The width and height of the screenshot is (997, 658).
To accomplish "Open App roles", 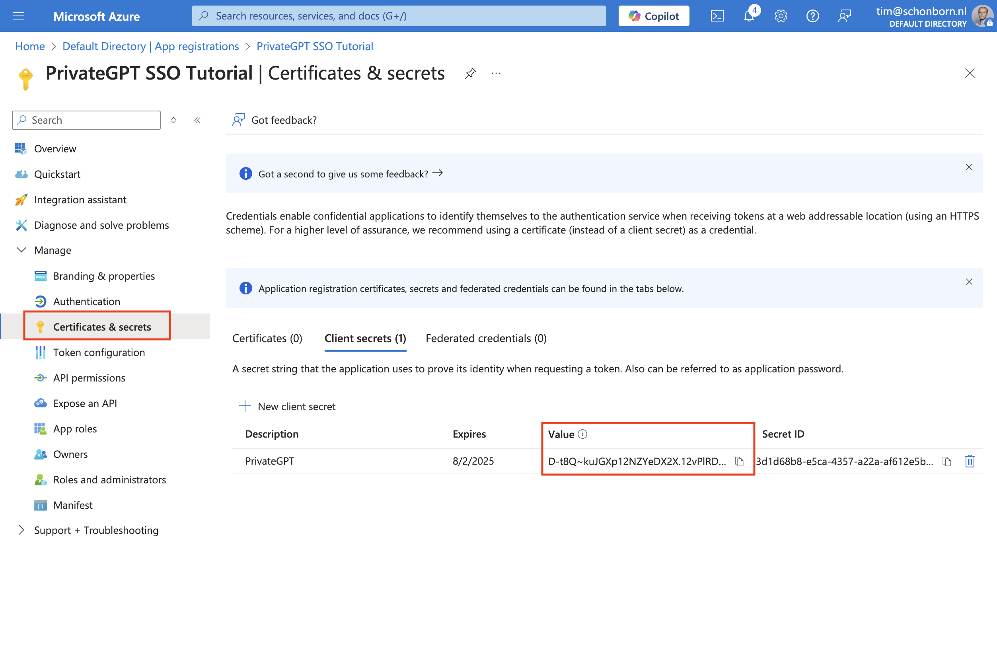I will [x=75, y=429].
